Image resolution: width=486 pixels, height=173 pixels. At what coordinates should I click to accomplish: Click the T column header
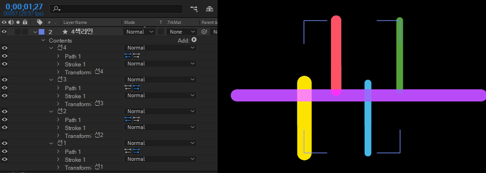[x=161, y=22]
